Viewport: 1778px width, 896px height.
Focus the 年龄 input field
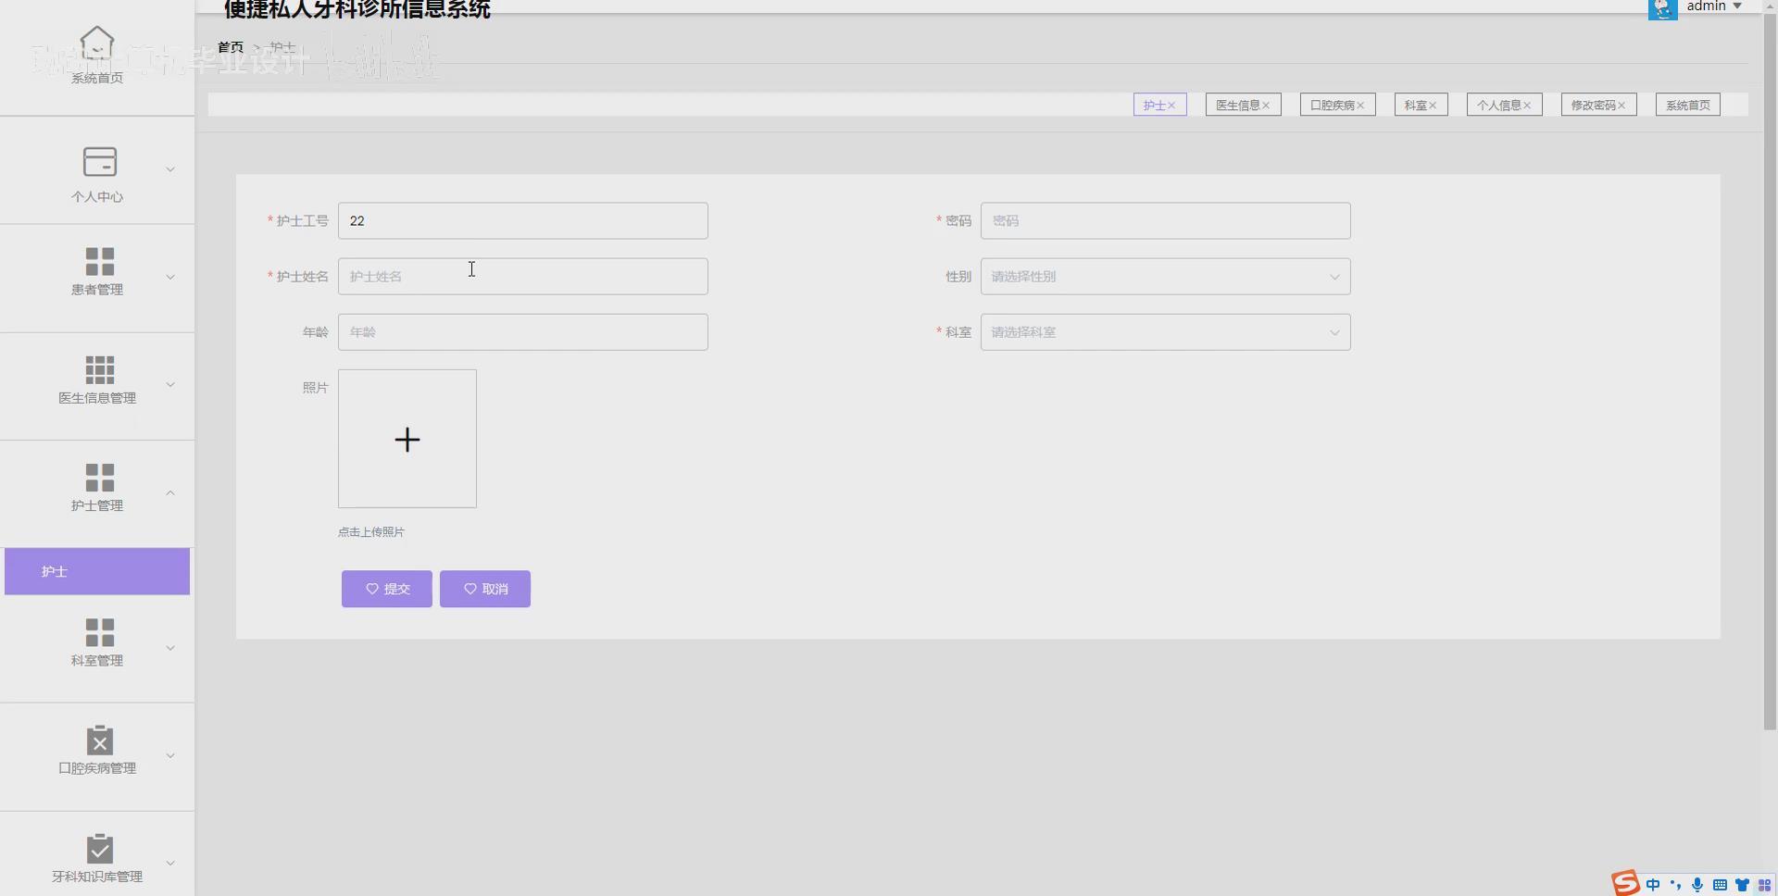coord(523,332)
